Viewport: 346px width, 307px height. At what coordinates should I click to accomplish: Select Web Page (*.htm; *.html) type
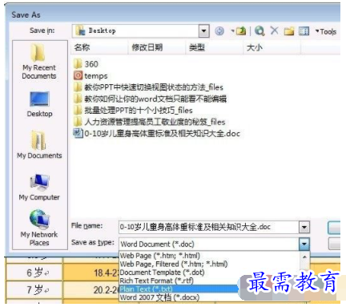pyautogui.click(x=160, y=256)
